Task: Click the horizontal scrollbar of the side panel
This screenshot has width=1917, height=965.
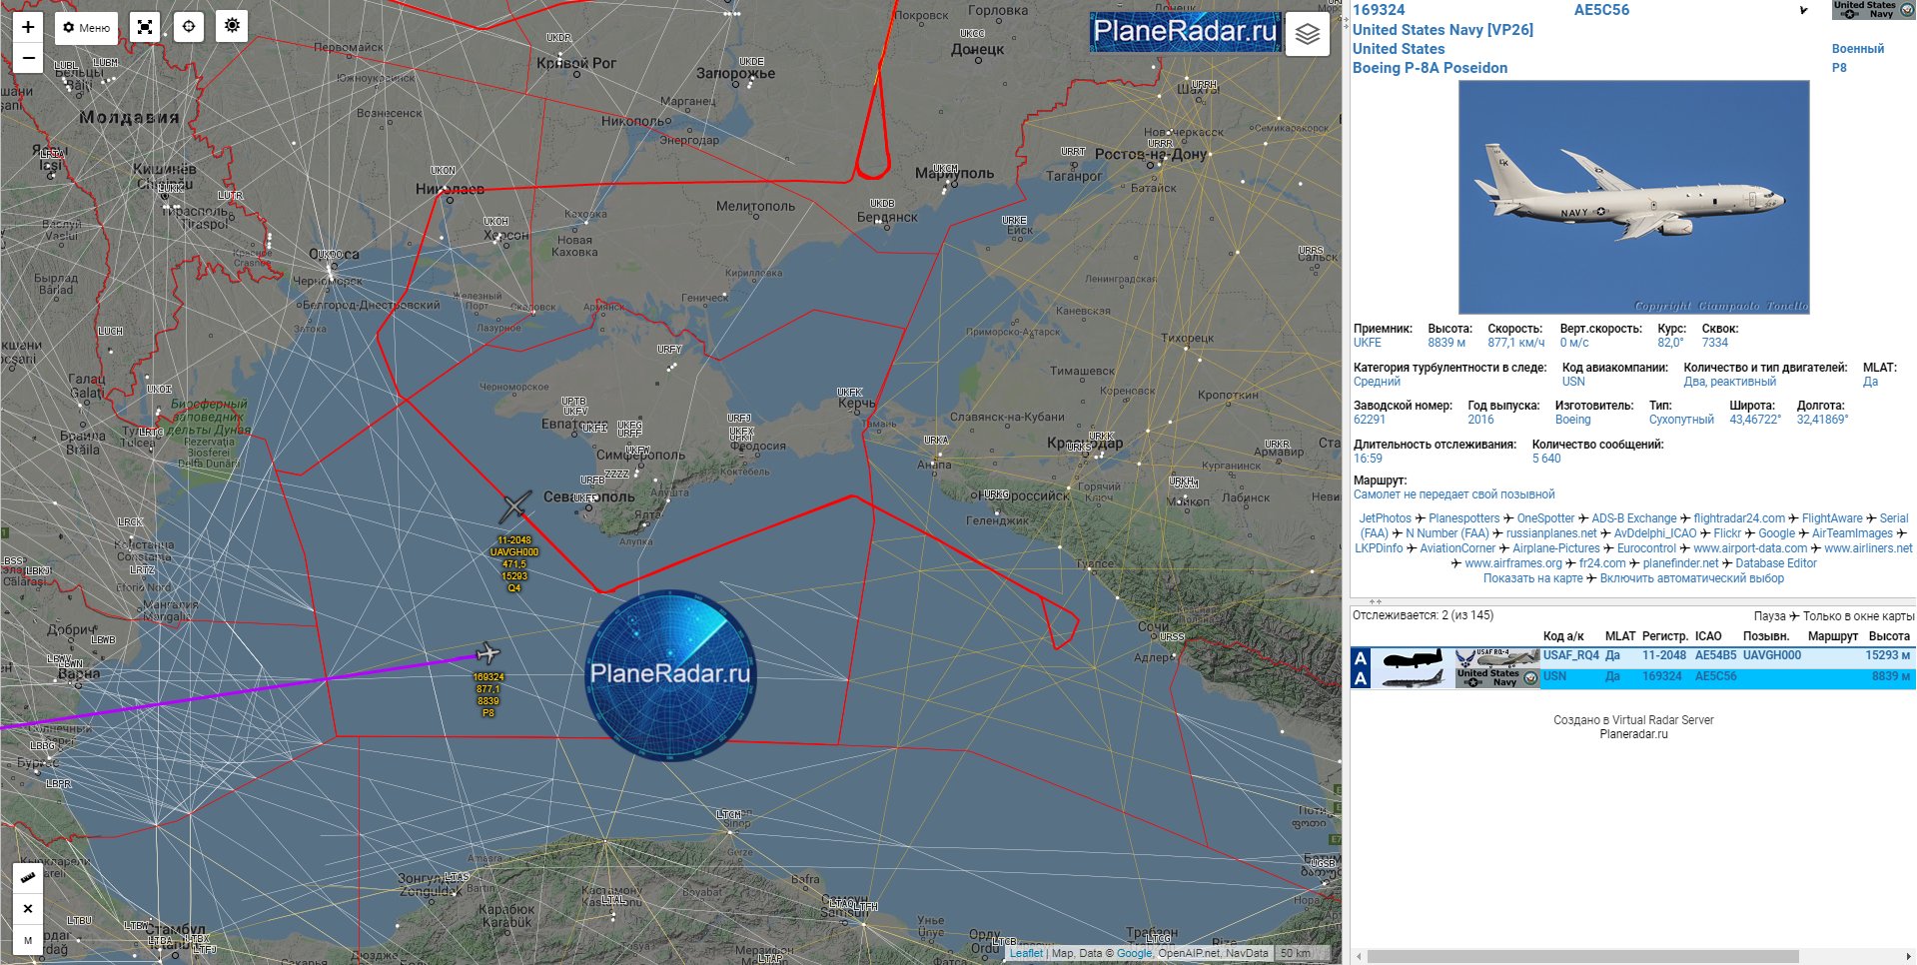Action: pos(1582,957)
